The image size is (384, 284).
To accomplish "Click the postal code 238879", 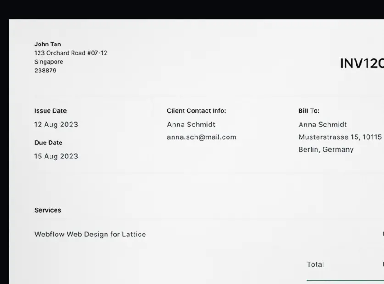I will coord(45,71).
